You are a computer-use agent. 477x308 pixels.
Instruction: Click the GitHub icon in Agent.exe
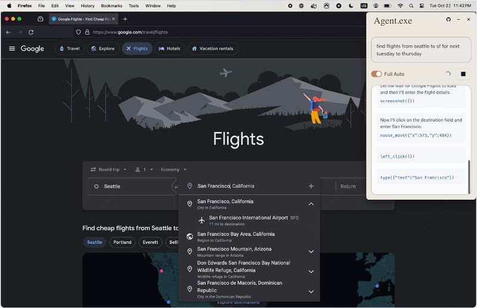point(448,20)
